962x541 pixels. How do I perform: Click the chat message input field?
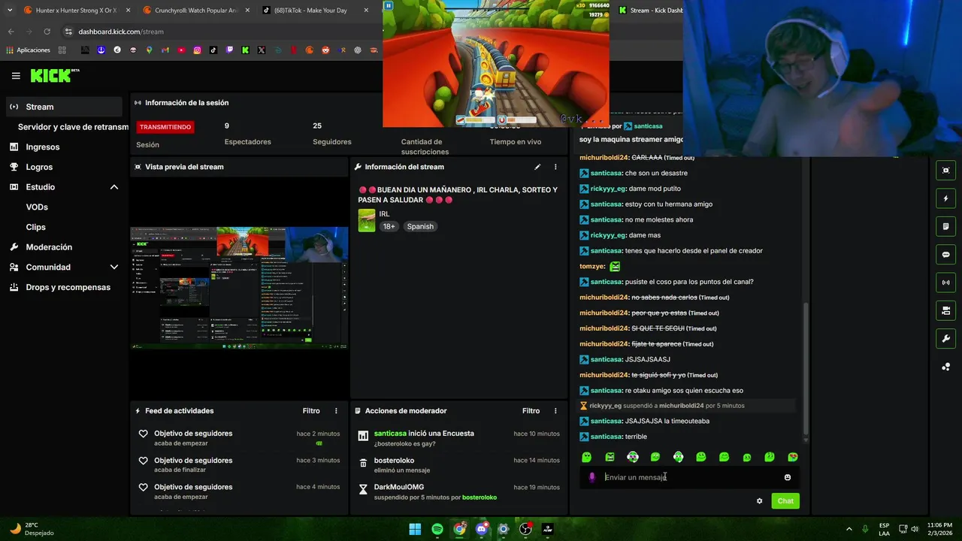[691, 477]
